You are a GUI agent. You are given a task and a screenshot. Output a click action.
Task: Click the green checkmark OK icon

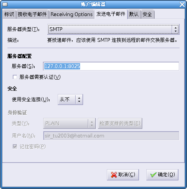[153, 175]
